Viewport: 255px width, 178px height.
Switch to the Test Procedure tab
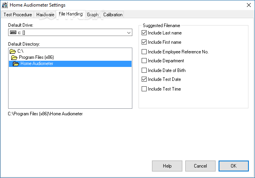pos(17,15)
